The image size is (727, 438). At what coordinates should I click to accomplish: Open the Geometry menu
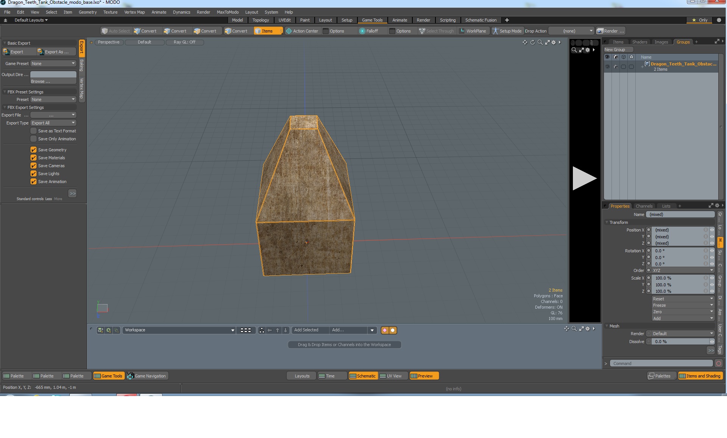(x=87, y=12)
